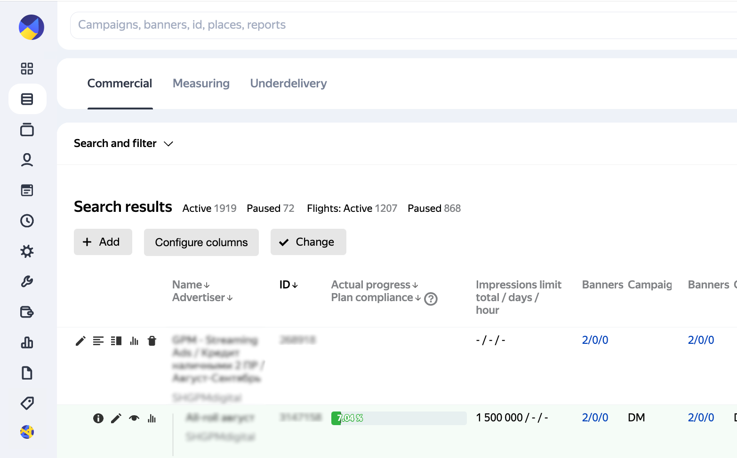The height and width of the screenshot is (458, 737).
Task: Open the dashboard grid icon in sidebar
Action: (x=27, y=69)
